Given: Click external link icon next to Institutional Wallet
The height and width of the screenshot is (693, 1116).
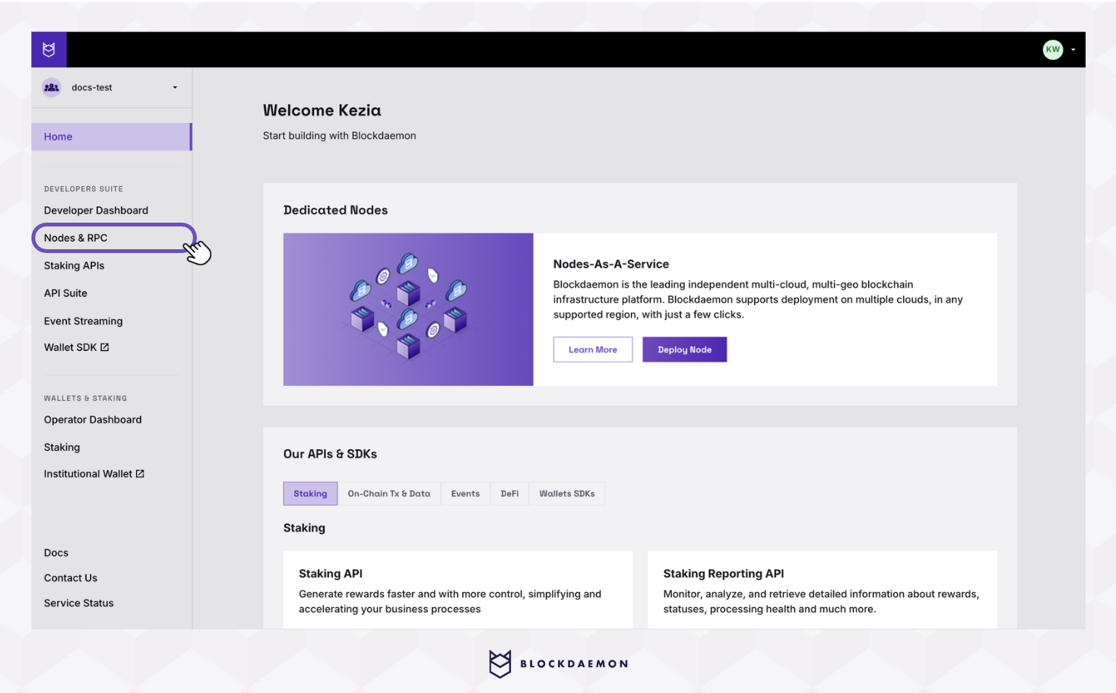Looking at the screenshot, I should coord(140,473).
